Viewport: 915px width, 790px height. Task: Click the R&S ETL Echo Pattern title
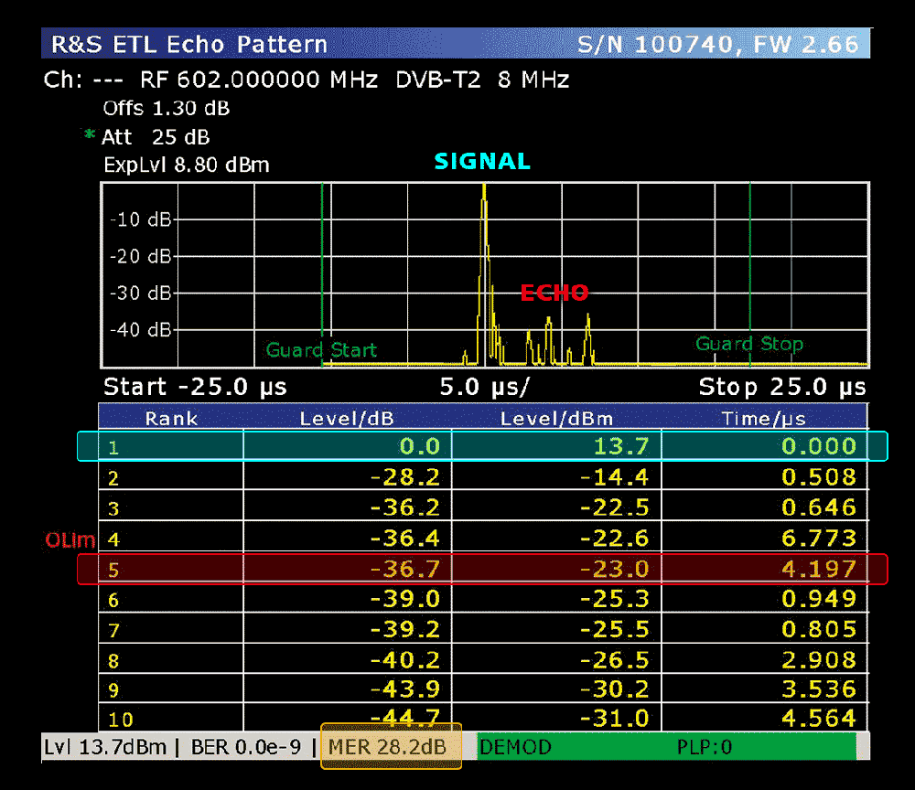[189, 44]
